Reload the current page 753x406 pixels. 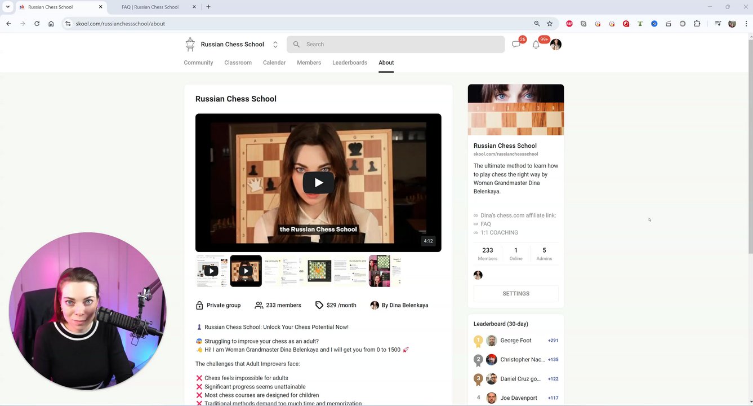pos(37,24)
